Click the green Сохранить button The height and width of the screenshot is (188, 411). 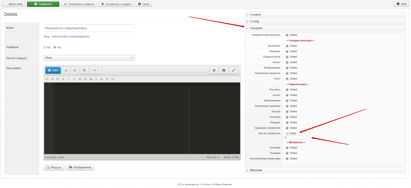43,4
